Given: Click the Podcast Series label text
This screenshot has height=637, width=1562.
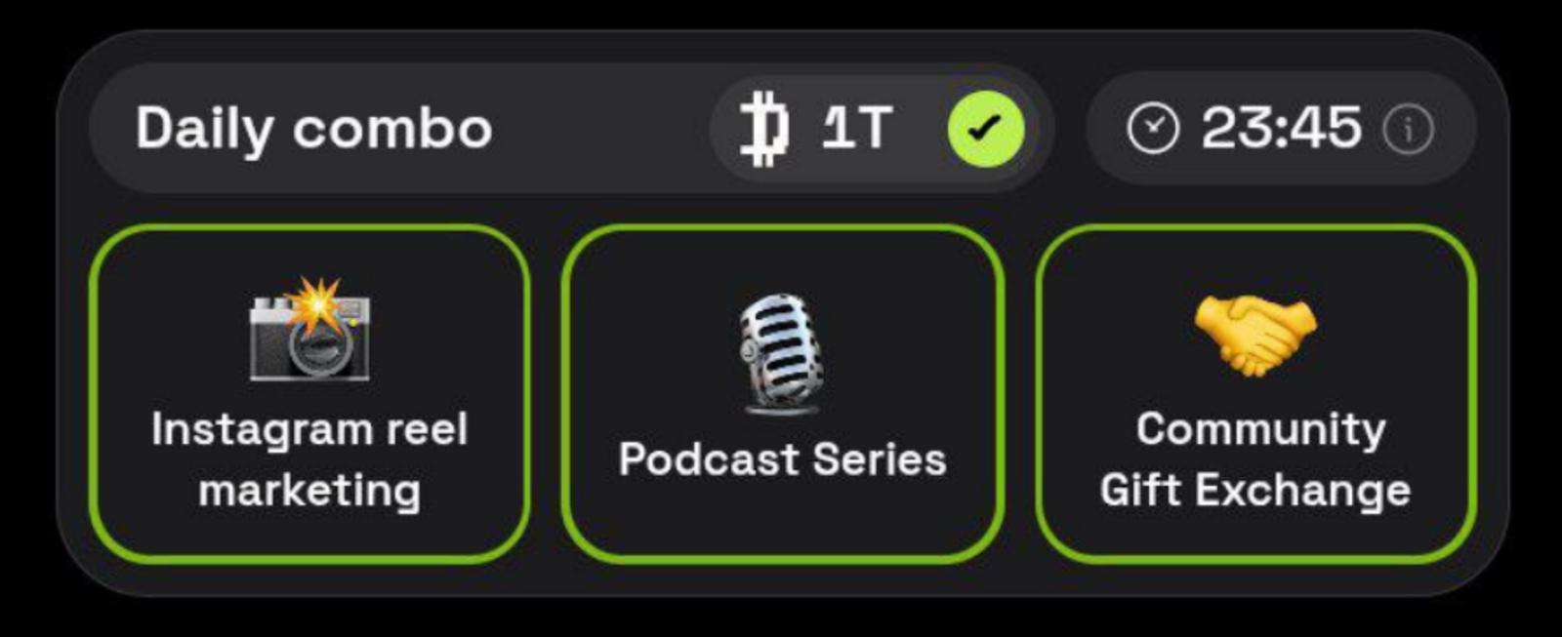Looking at the screenshot, I should 782,459.
